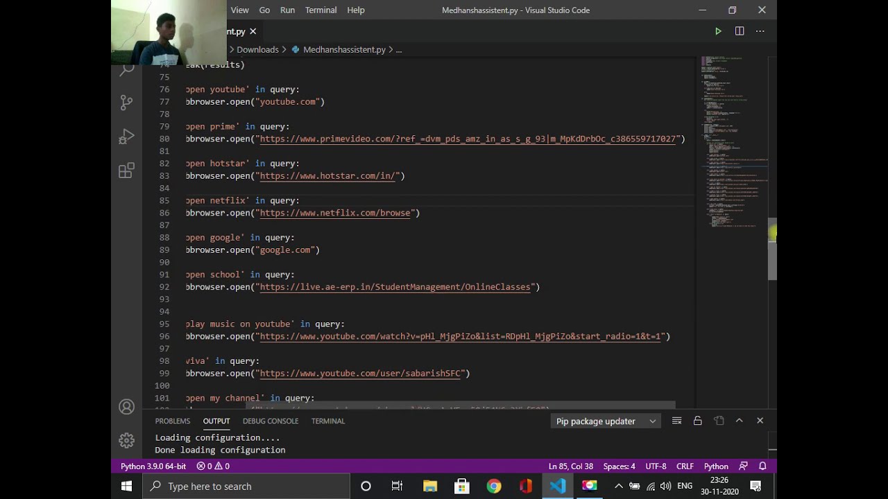Click the editor vertical scrollbar thumb
The height and width of the screenshot is (499, 888).
coord(772,249)
